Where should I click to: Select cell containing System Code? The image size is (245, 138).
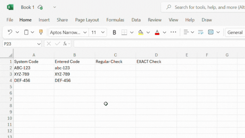[x=34, y=61]
